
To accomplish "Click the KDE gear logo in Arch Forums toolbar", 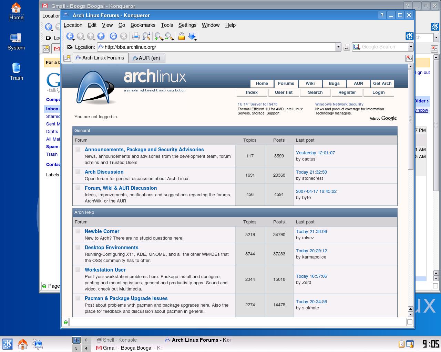I will click(x=409, y=36).
